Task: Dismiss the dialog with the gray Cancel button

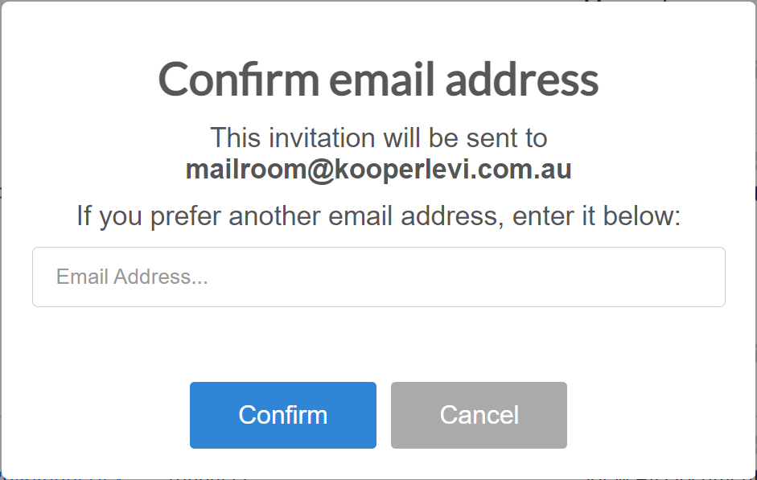Action: click(x=479, y=415)
